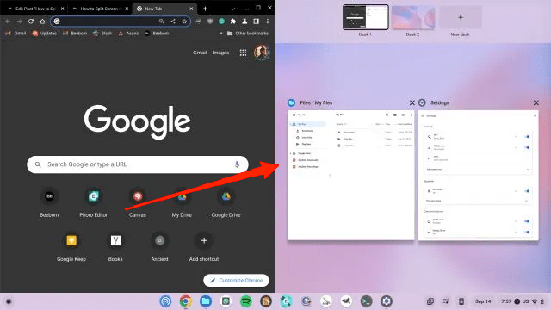The width and height of the screenshot is (551, 310).
Task: Open the Gmail bookmark in bookmarks bar
Action: click(x=15, y=34)
